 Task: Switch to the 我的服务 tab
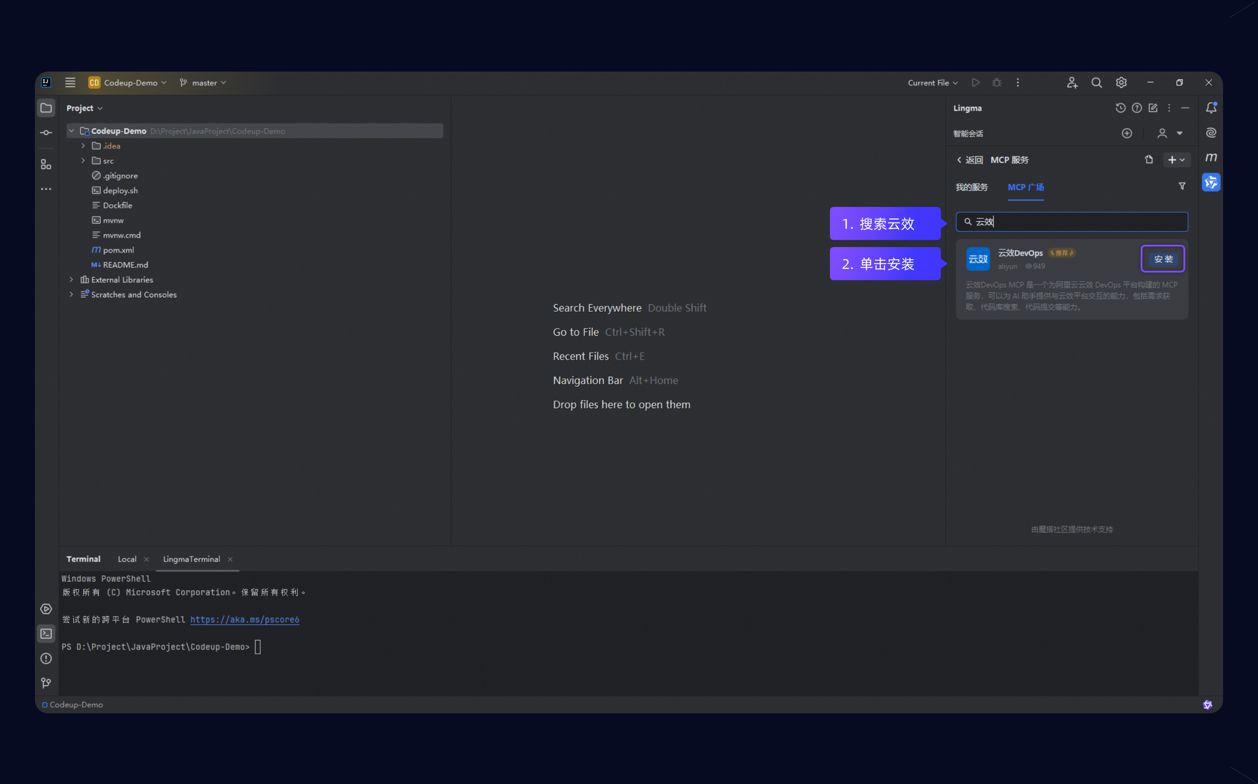point(971,187)
